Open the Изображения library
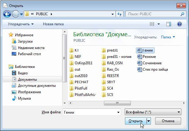Viewport: 189px width, 131px height. pyautogui.click(x=26, y=92)
